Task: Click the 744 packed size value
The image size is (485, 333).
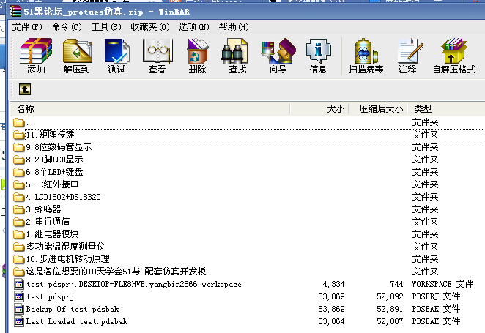Action: (x=396, y=284)
